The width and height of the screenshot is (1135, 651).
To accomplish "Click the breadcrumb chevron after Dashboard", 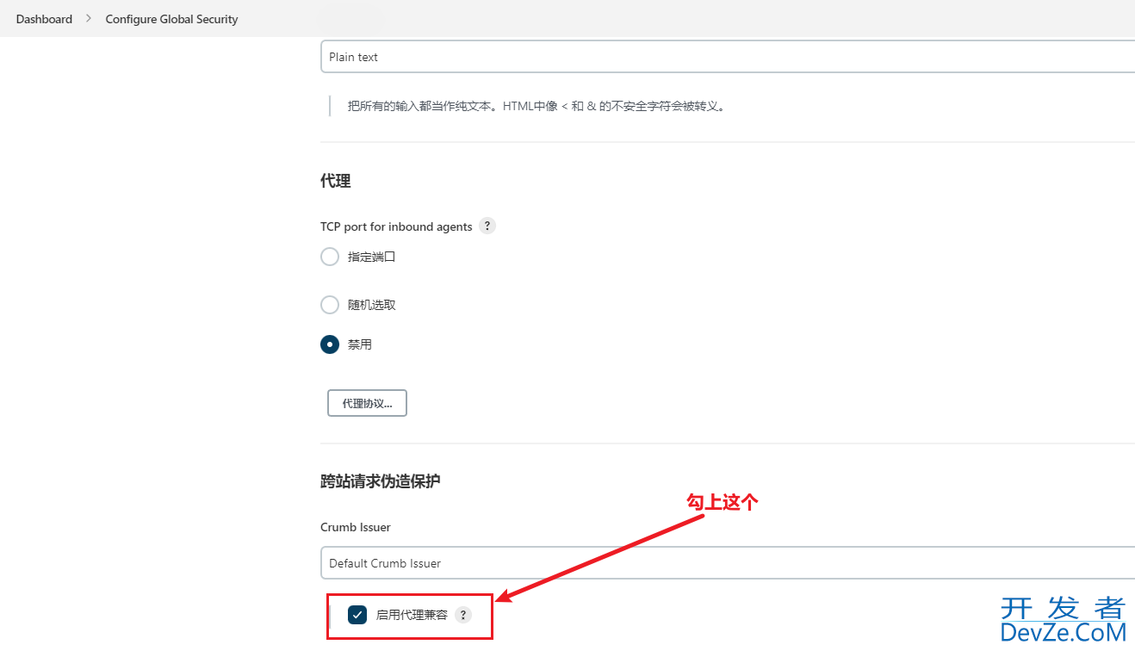I will click(x=89, y=19).
